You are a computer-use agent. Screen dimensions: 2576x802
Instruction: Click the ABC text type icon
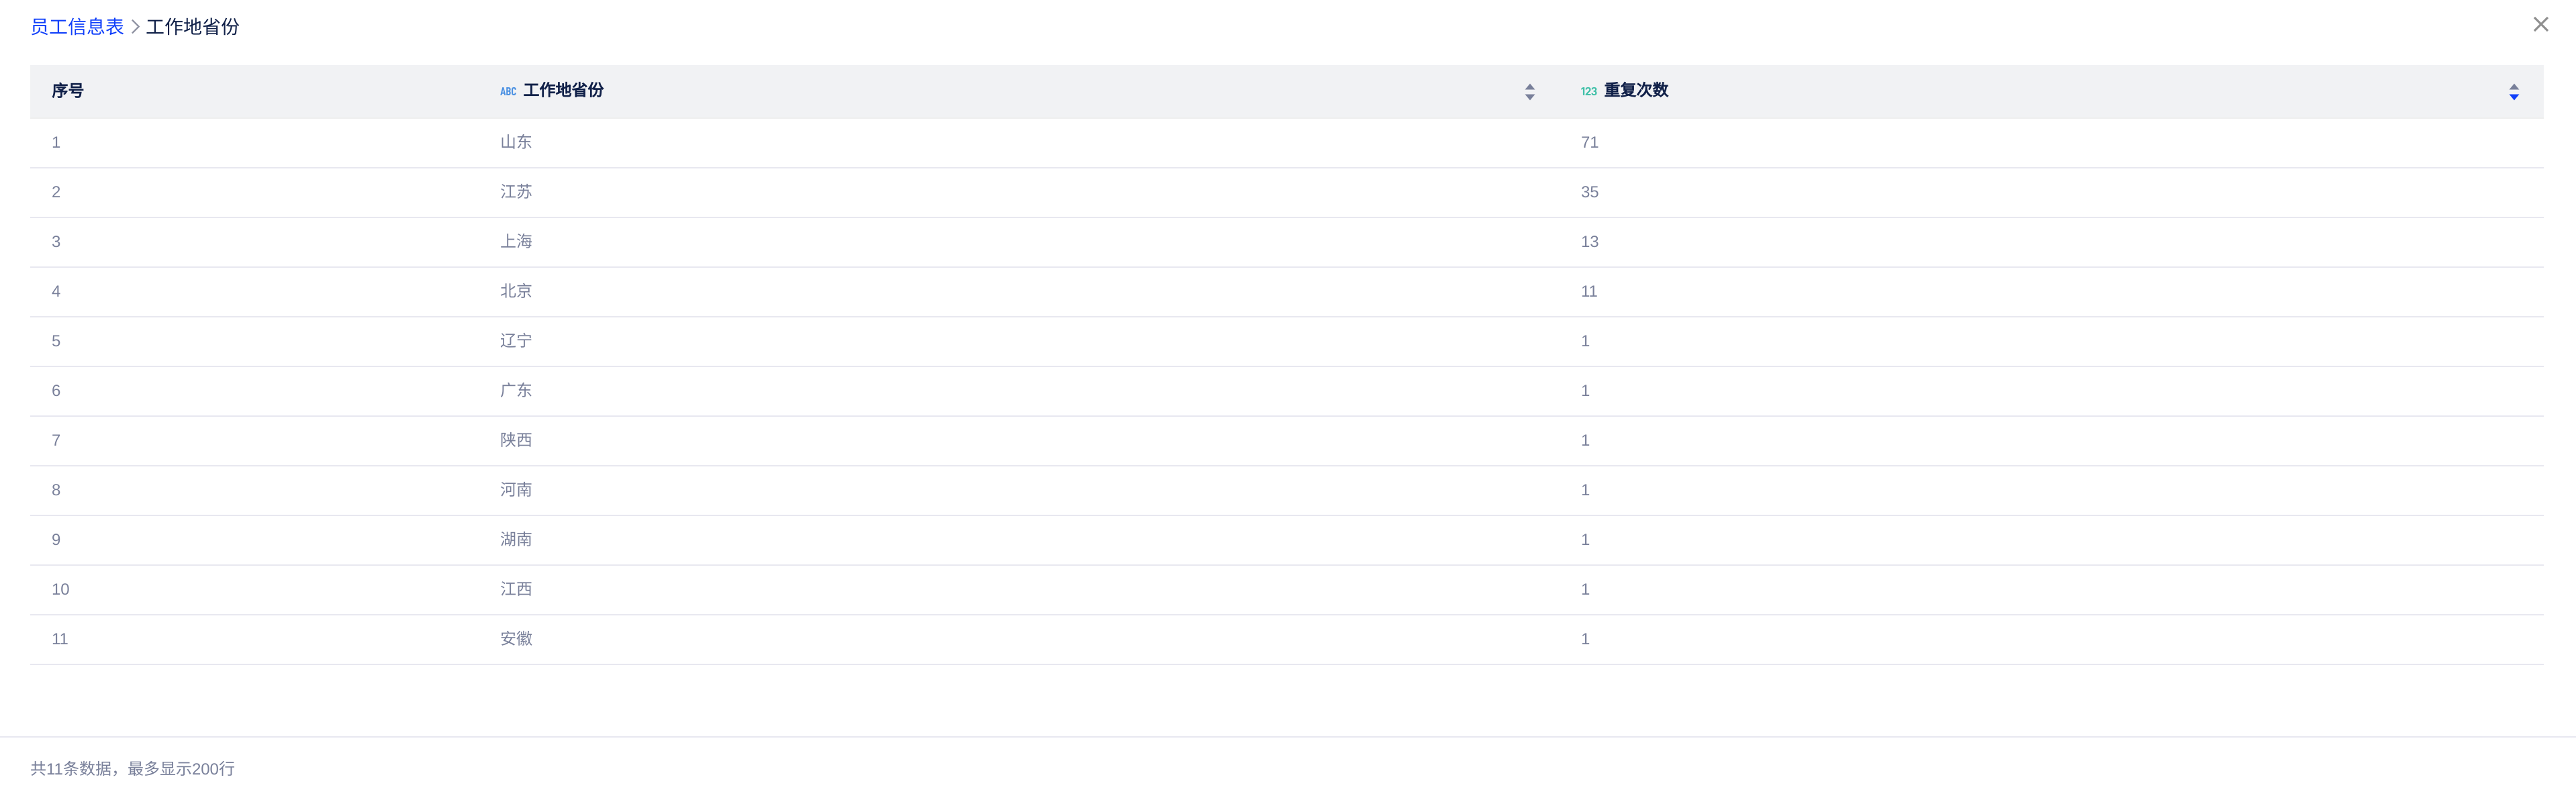508,92
